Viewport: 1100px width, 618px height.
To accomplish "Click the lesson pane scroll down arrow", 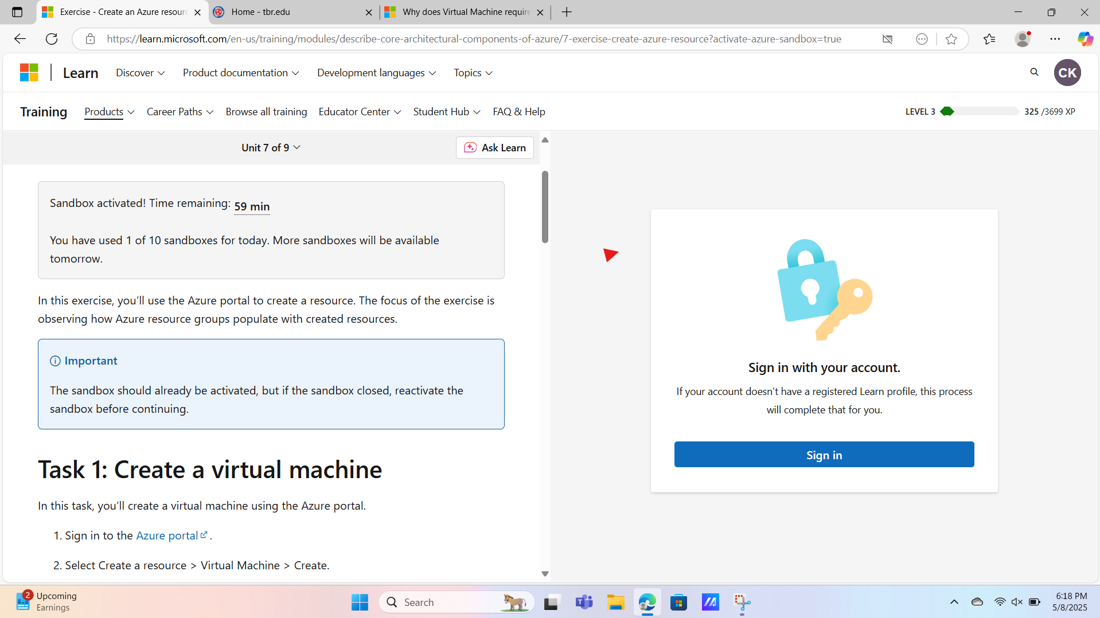I will pyautogui.click(x=545, y=574).
